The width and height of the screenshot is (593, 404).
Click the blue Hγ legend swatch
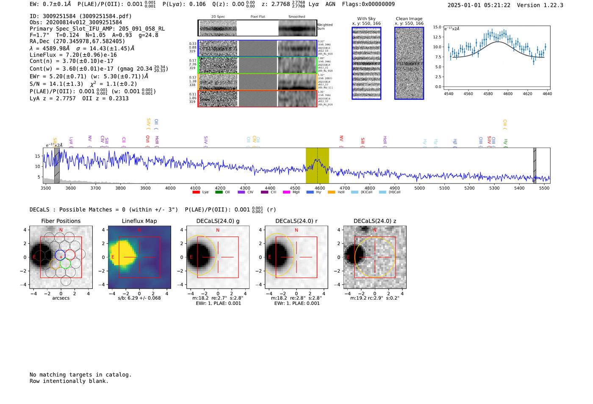click(x=310, y=192)
